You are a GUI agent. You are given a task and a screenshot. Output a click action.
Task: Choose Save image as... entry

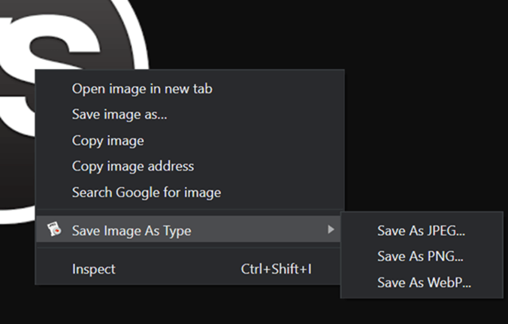click(x=189, y=114)
